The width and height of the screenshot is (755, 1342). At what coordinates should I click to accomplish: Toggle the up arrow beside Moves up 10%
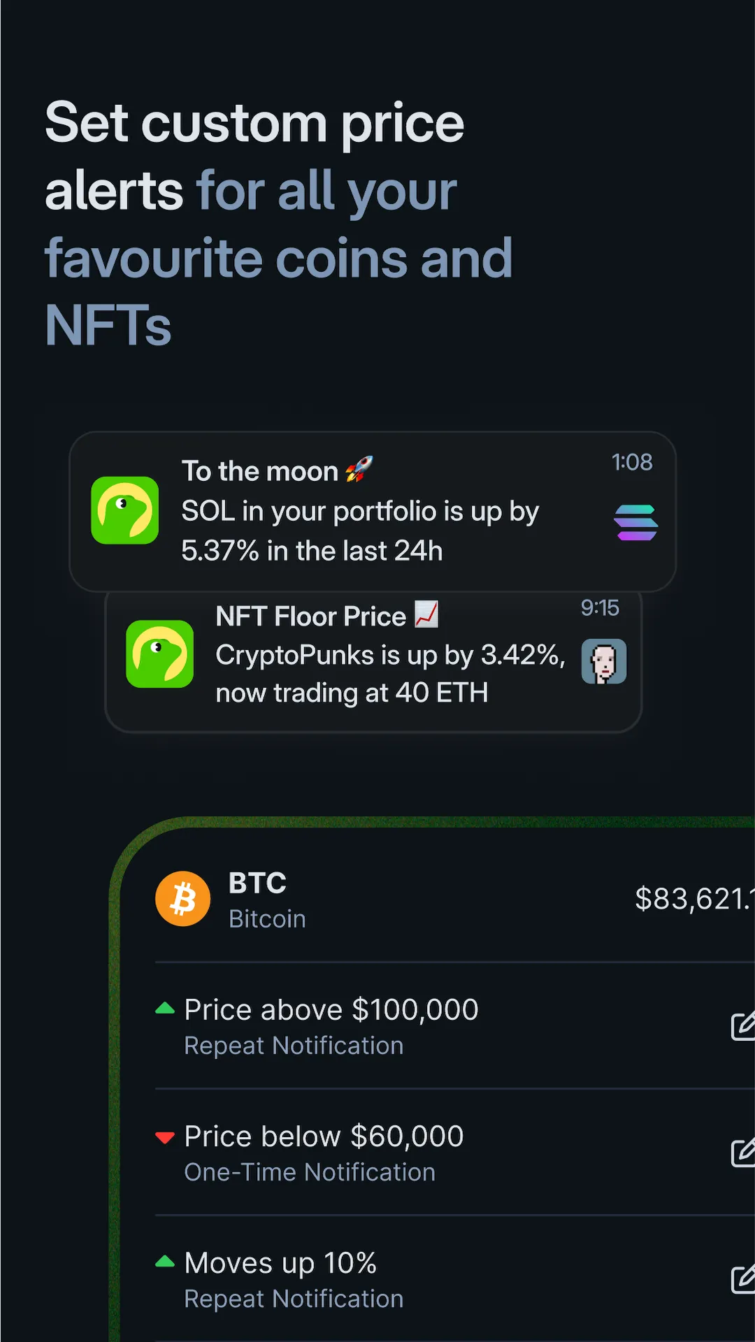[165, 1262]
